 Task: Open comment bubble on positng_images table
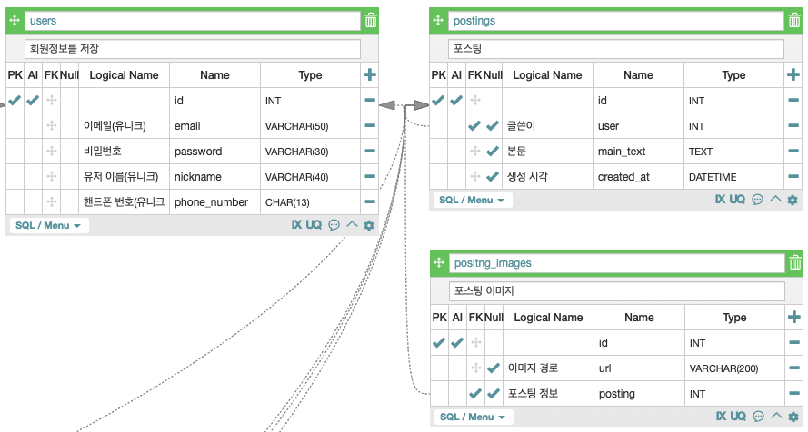click(x=759, y=416)
